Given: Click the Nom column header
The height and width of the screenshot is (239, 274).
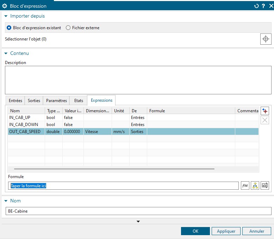Looking at the screenshot, I should click(26, 111).
